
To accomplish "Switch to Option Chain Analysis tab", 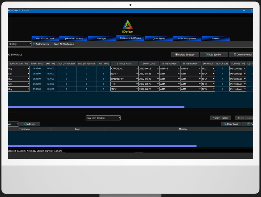I will click(x=73, y=39).
